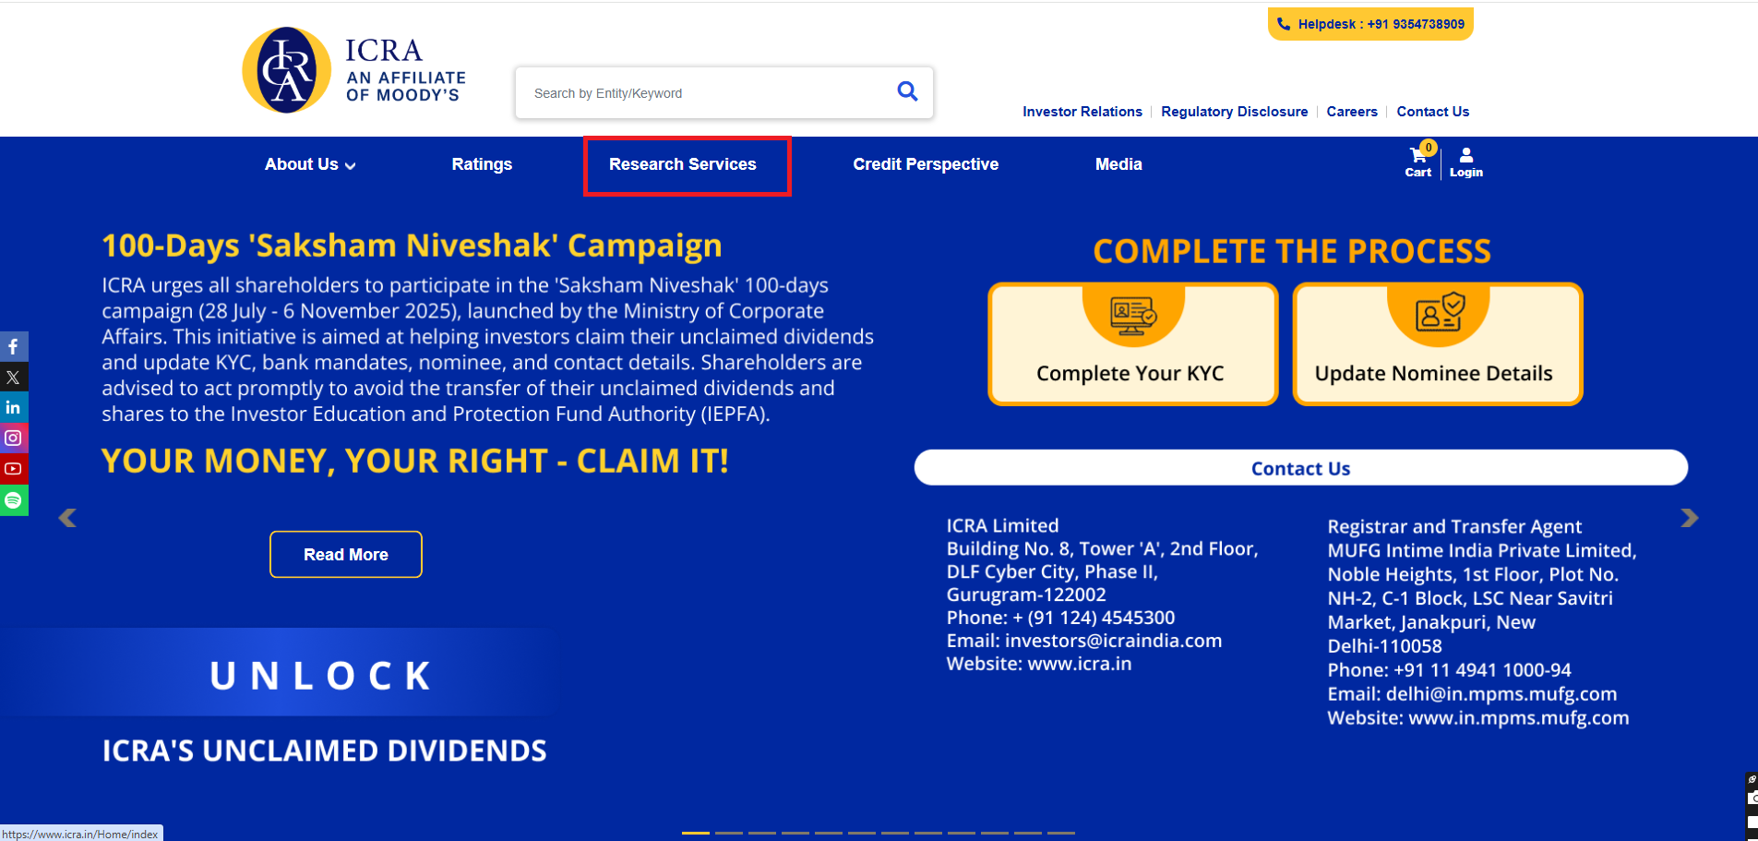Advance to next carousel slide arrow

point(1689,518)
